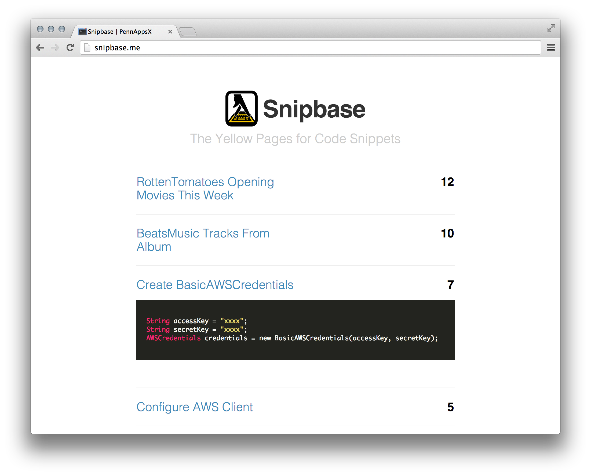Click the Snipbase heading text
Viewport: 591px width, 476px height.
(314, 109)
